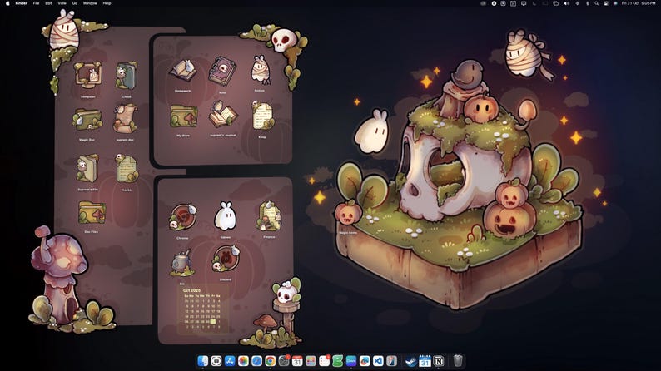
Task: Open the white ghost Games icon
Action: [225, 216]
